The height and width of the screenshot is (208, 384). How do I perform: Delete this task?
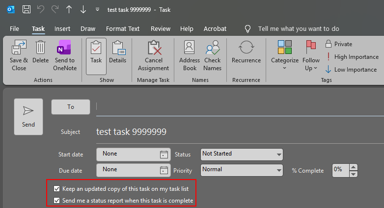[41, 52]
